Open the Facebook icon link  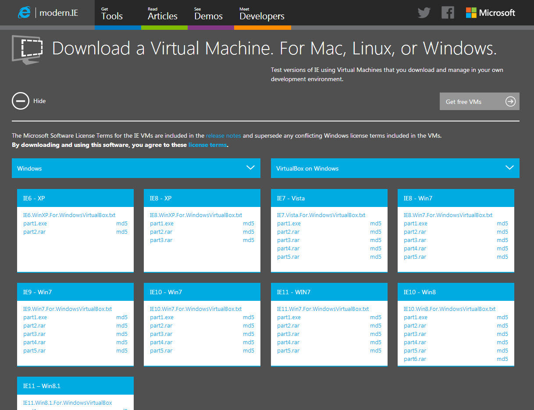pyautogui.click(x=448, y=13)
